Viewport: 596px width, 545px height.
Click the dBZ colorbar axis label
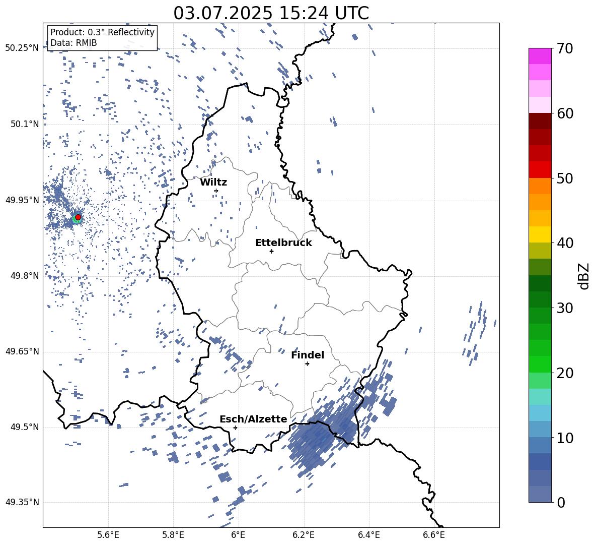583,276
